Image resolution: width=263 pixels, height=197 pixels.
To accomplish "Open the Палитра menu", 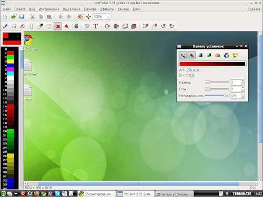I will (x=90, y=9).
